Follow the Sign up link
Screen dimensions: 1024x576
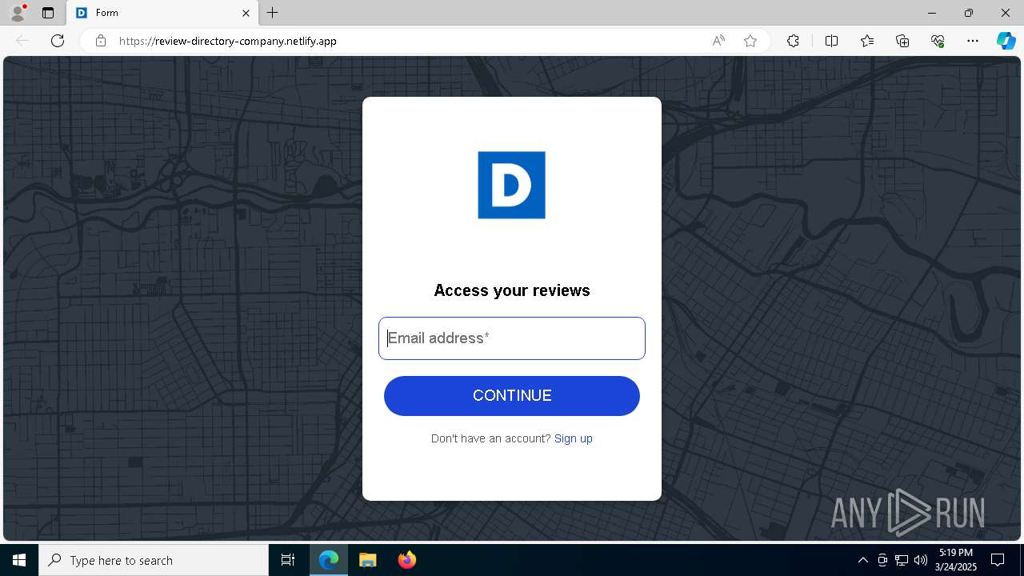tap(574, 438)
